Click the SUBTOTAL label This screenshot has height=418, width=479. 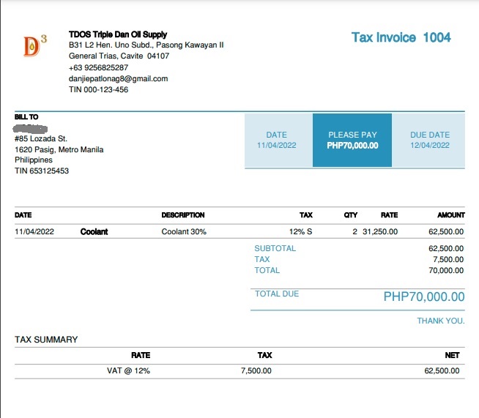coord(275,249)
